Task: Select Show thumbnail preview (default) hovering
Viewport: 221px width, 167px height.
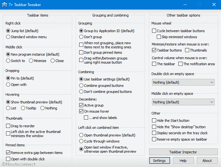Action: [8, 102]
